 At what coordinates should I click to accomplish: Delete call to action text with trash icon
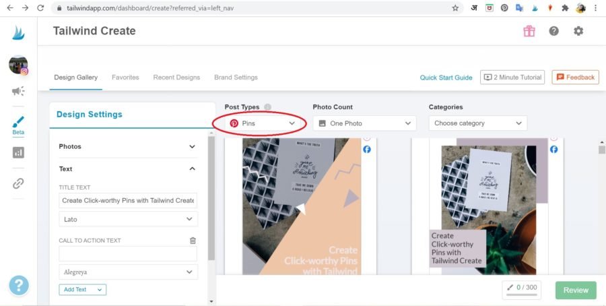[193, 241]
